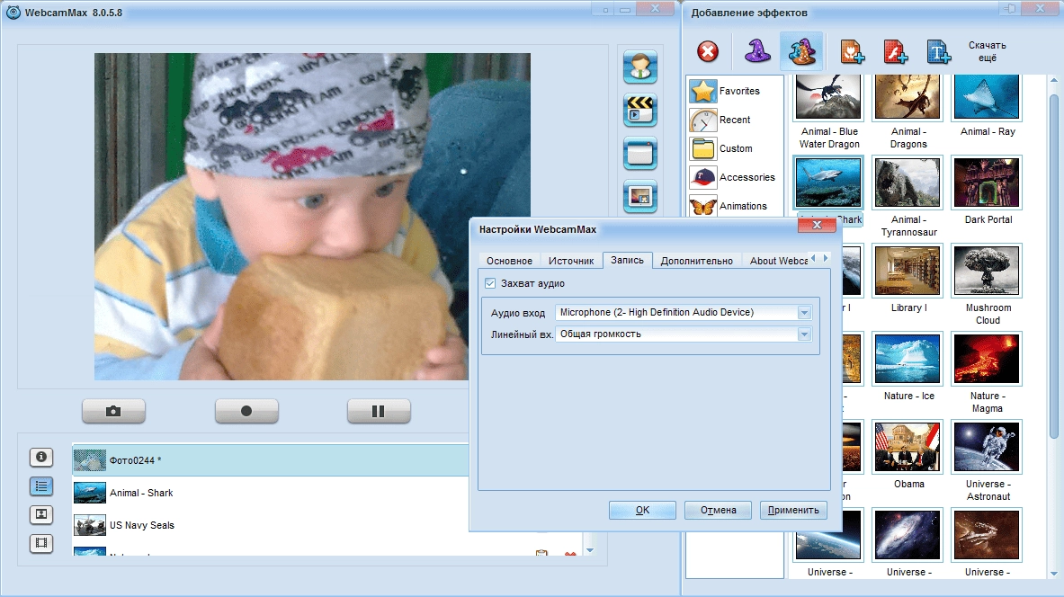
Task: Toggle the Захват аудио checkbox
Action: pos(490,283)
